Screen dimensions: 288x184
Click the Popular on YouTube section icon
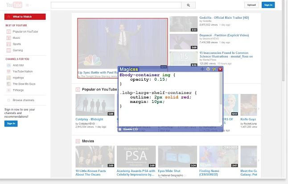tap(78, 90)
